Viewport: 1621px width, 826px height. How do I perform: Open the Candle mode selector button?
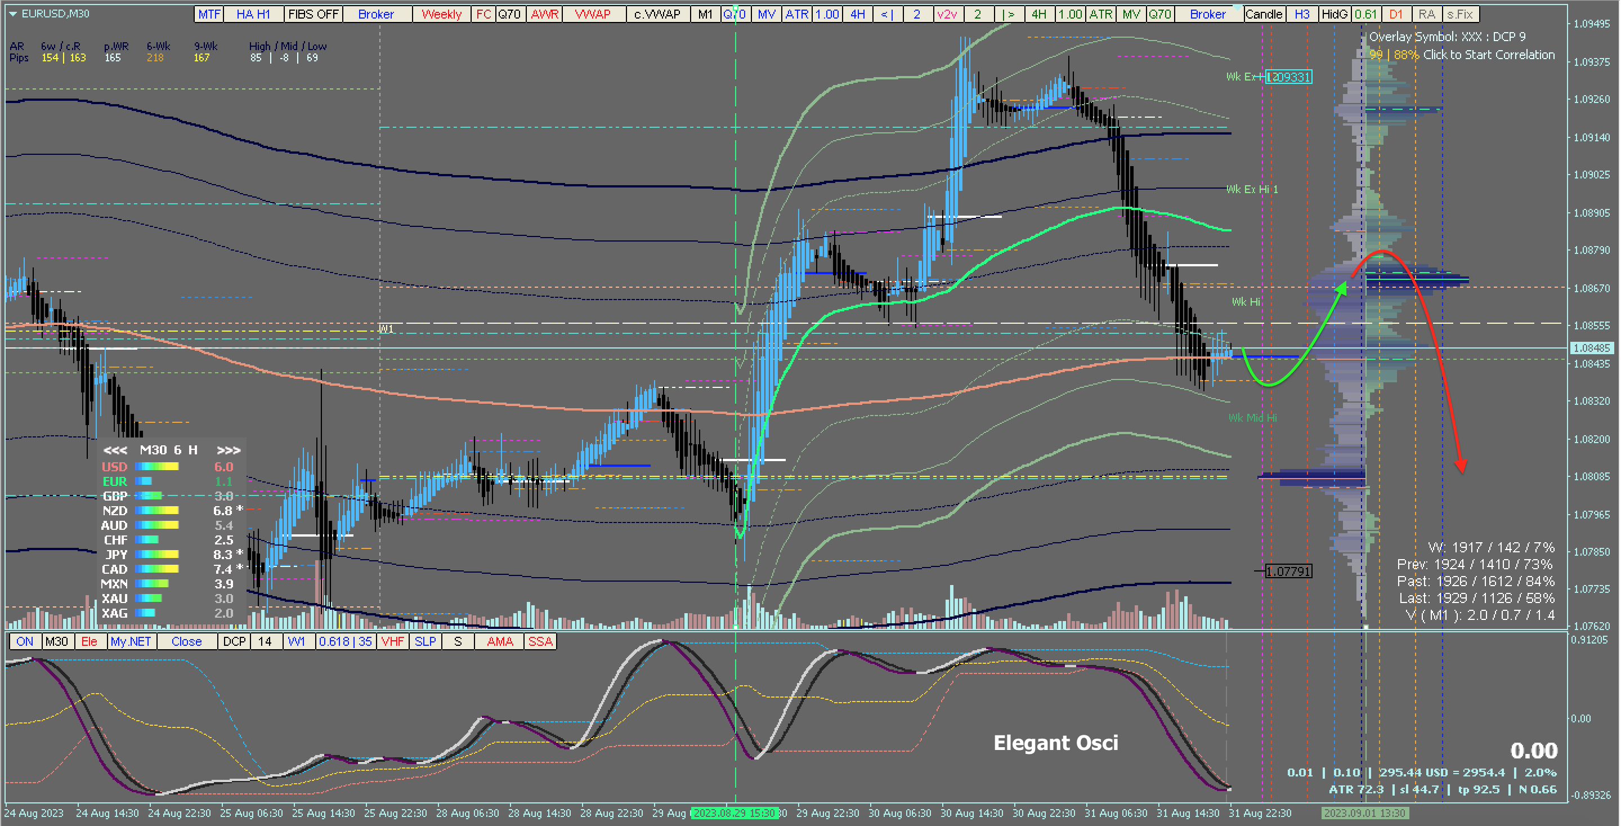(1264, 14)
